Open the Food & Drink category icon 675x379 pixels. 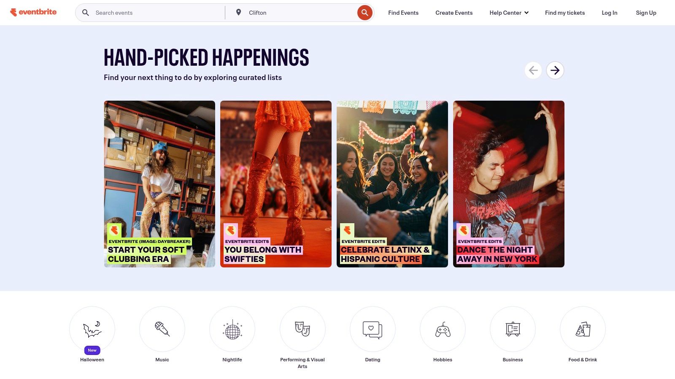pyautogui.click(x=583, y=329)
